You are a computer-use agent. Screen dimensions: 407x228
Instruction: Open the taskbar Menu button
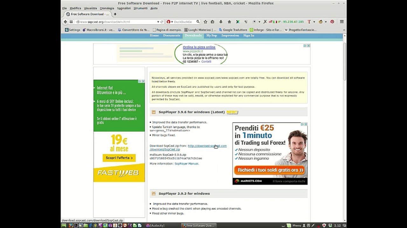(294, 225)
